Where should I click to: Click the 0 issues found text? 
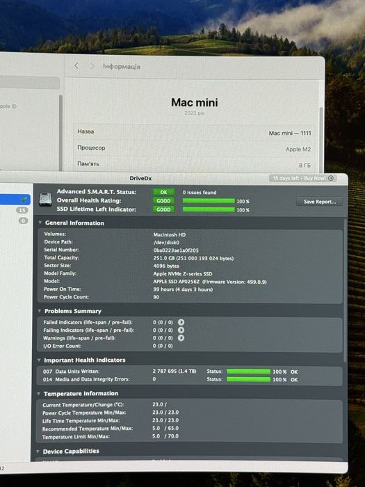click(200, 192)
